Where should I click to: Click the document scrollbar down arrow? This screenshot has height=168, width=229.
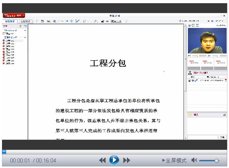coord(186,138)
